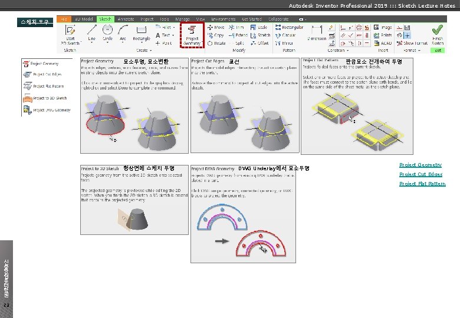
Task: Click the Fillet tool in Create panel
Action: pos(164,27)
